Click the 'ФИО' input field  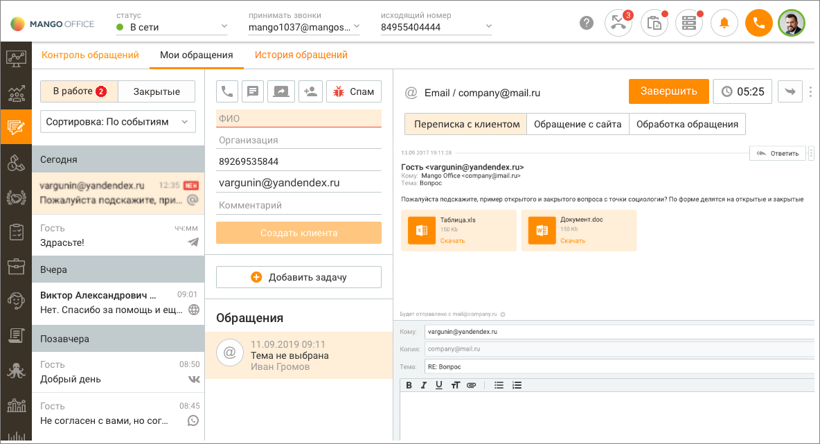tap(298, 118)
